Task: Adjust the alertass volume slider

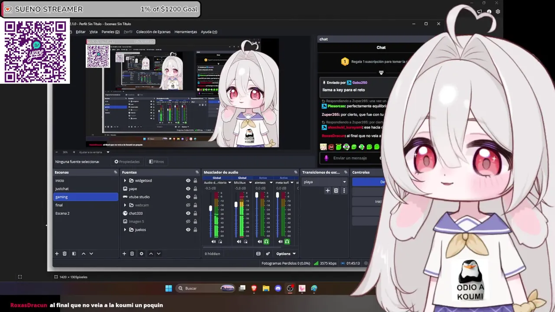Action: [x=257, y=195]
